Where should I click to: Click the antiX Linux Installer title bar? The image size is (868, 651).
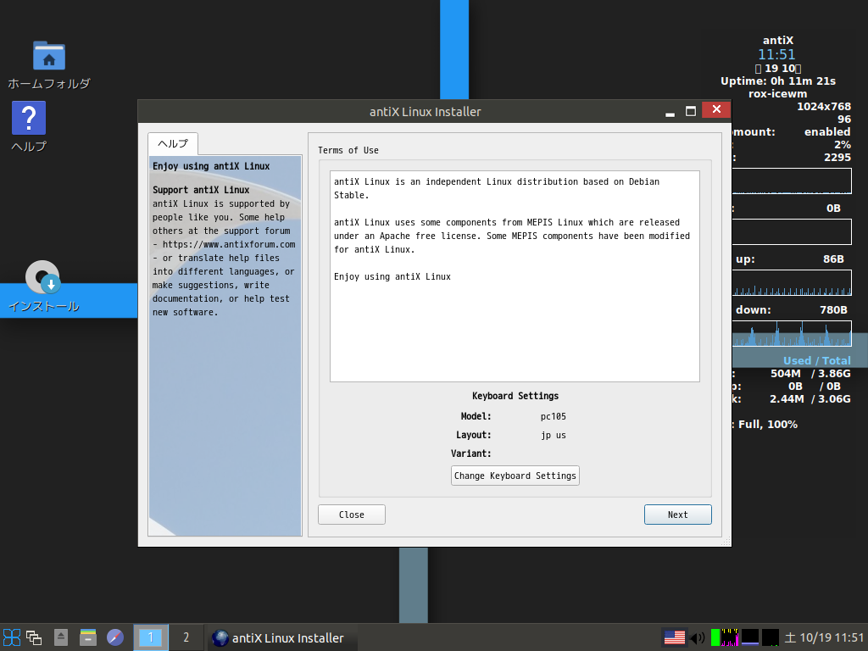click(426, 111)
